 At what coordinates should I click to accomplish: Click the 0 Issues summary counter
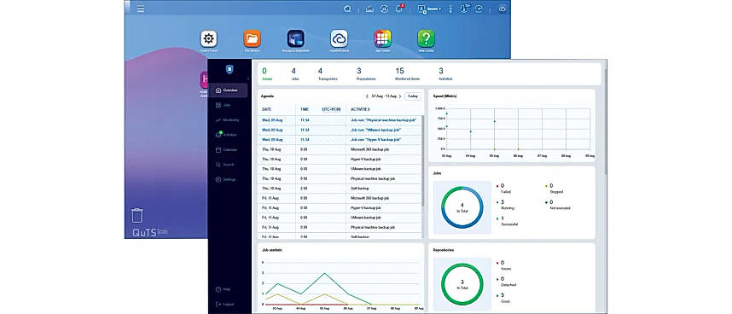click(267, 74)
